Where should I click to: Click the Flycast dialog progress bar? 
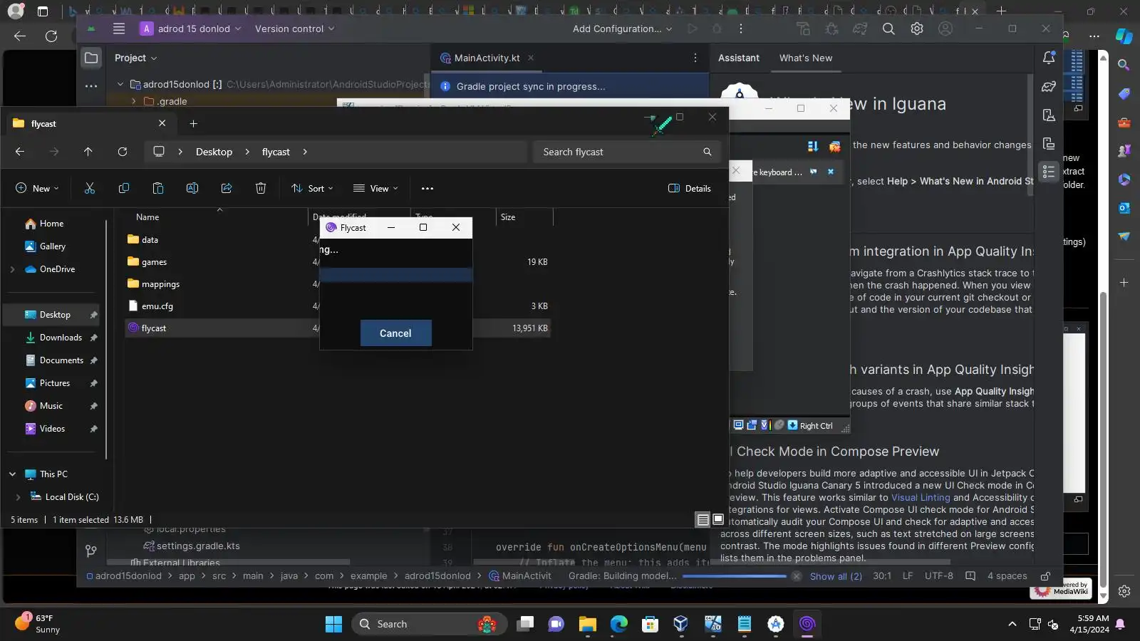coord(396,274)
